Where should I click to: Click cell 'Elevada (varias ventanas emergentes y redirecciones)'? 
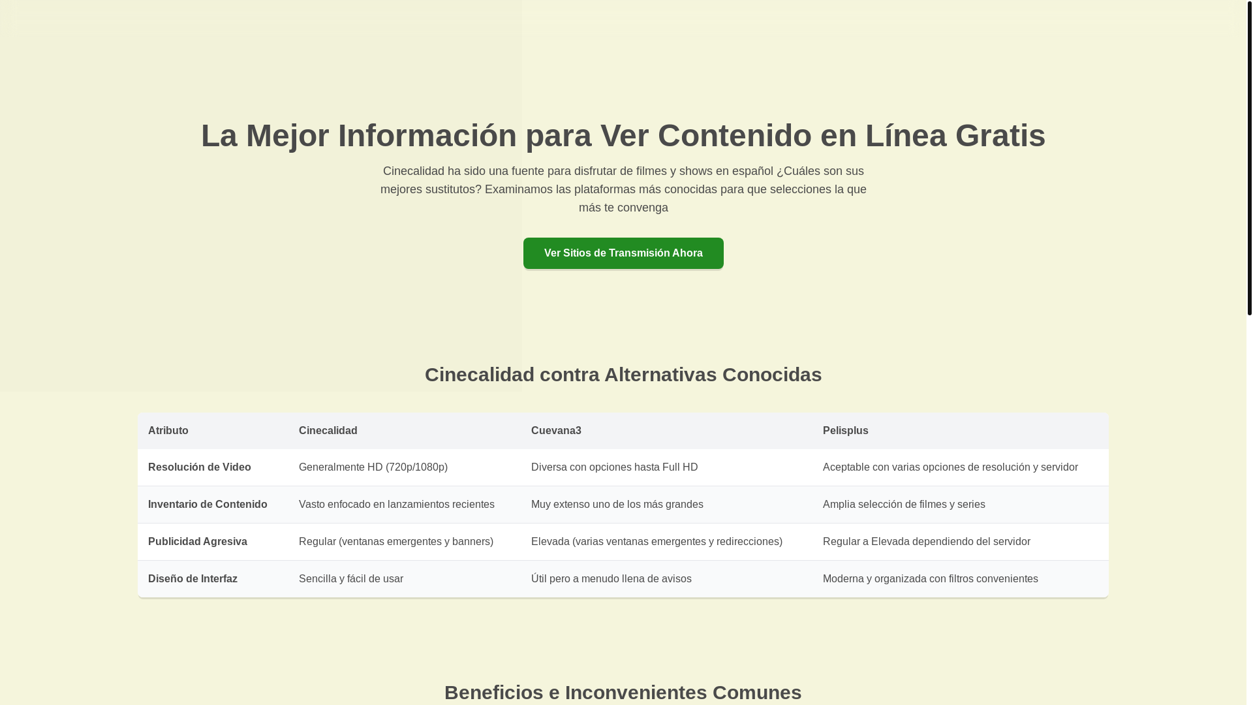(x=666, y=542)
